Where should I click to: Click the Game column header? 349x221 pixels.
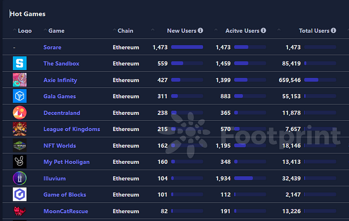tap(56, 31)
